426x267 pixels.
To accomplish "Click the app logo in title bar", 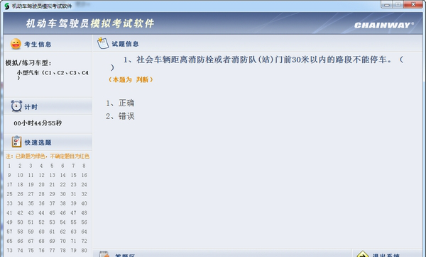I will 7,6.
